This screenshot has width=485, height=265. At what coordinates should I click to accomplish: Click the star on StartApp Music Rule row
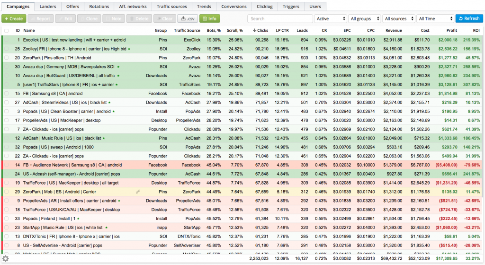tap(106, 228)
